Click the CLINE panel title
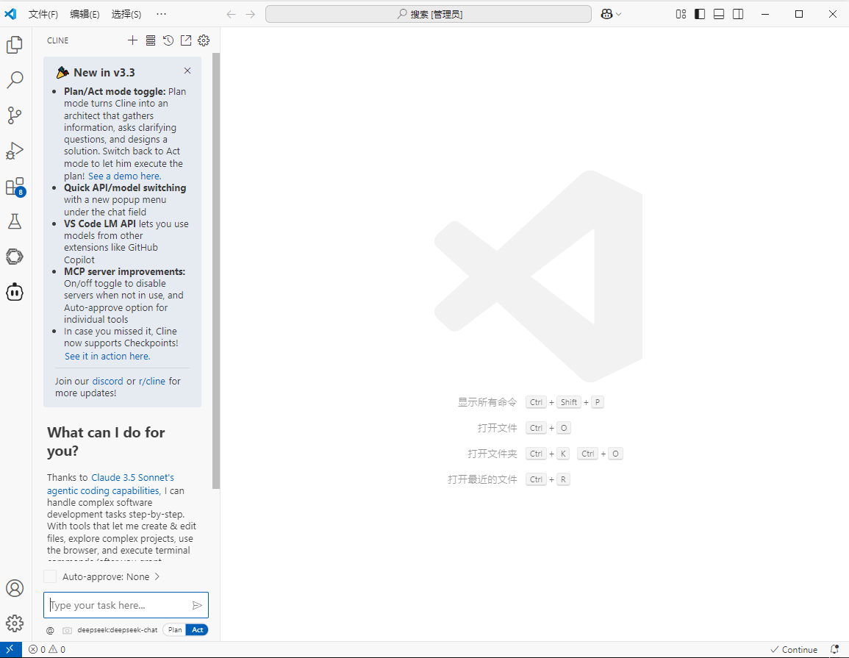Screen dimensions: 849x658 [x=58, y=40]
